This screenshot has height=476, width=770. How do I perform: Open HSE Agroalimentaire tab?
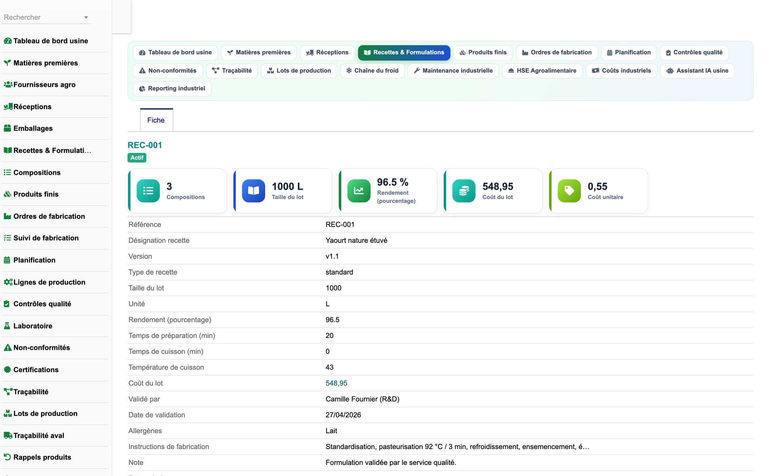542,71
